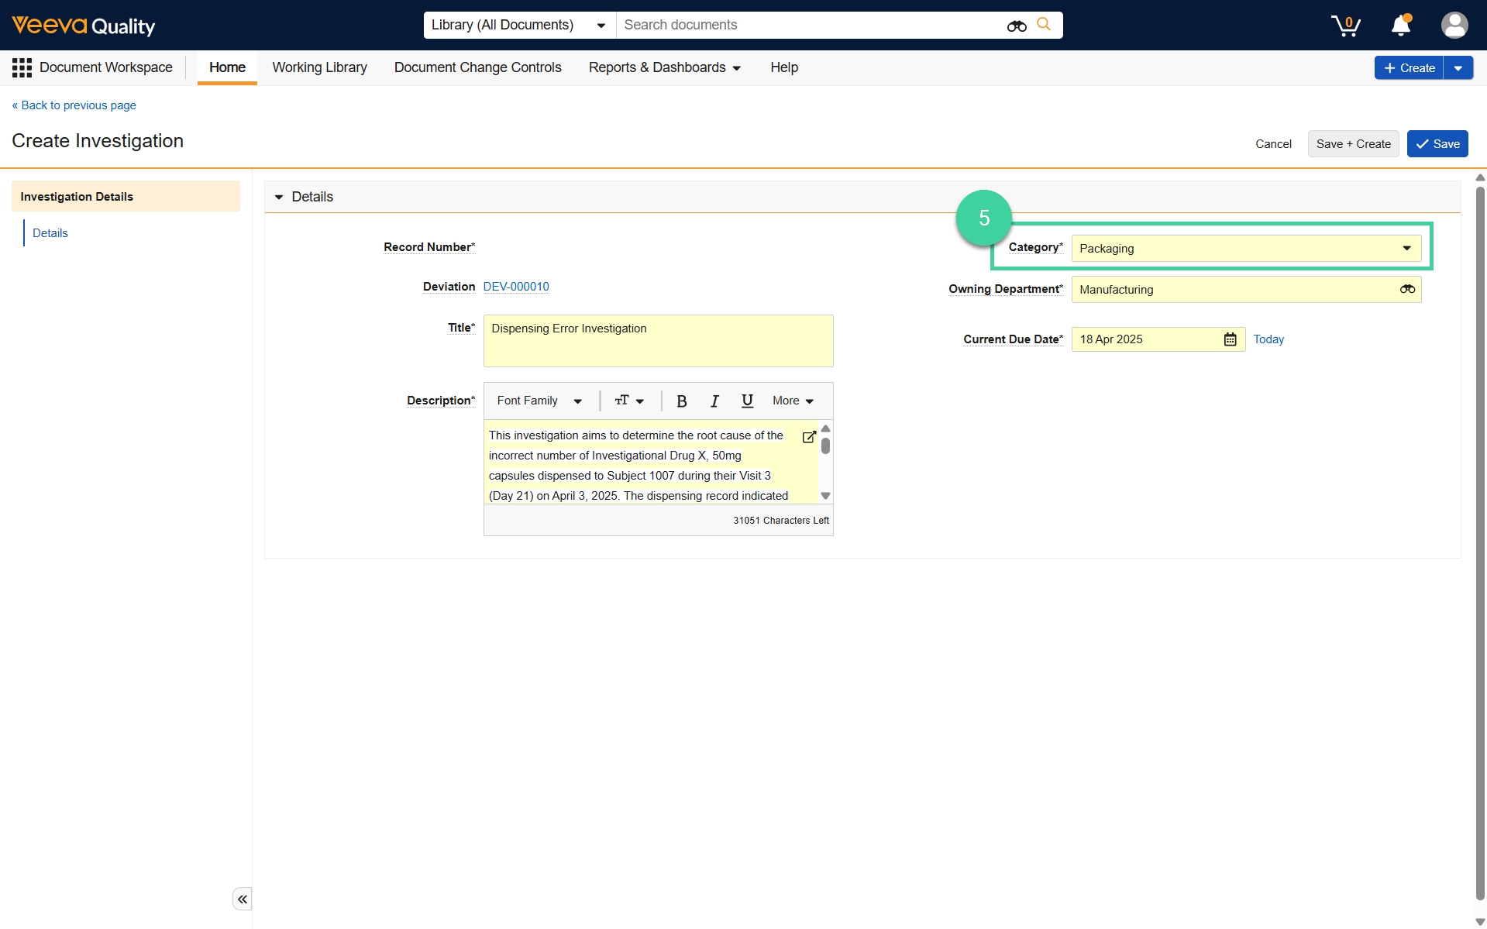
Task: Click the binoculars advanced search icon
Action: [1017, 26]
